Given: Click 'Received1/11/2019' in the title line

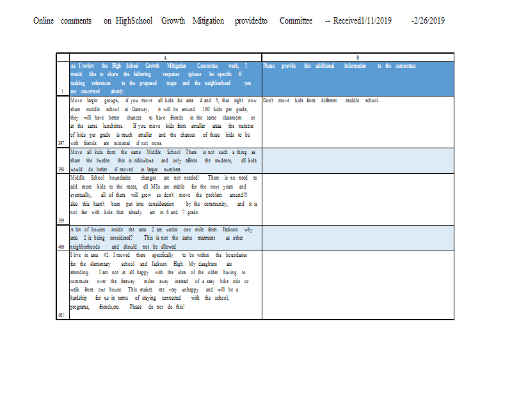Looking at the screenshot, I should (x=362, y=21).
